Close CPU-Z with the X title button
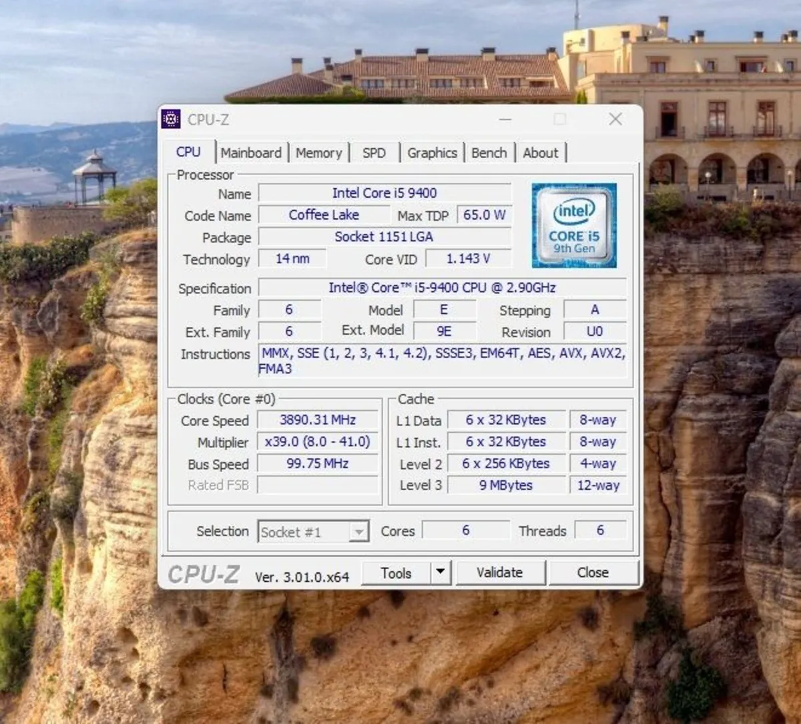 click(x=615, y=119)
